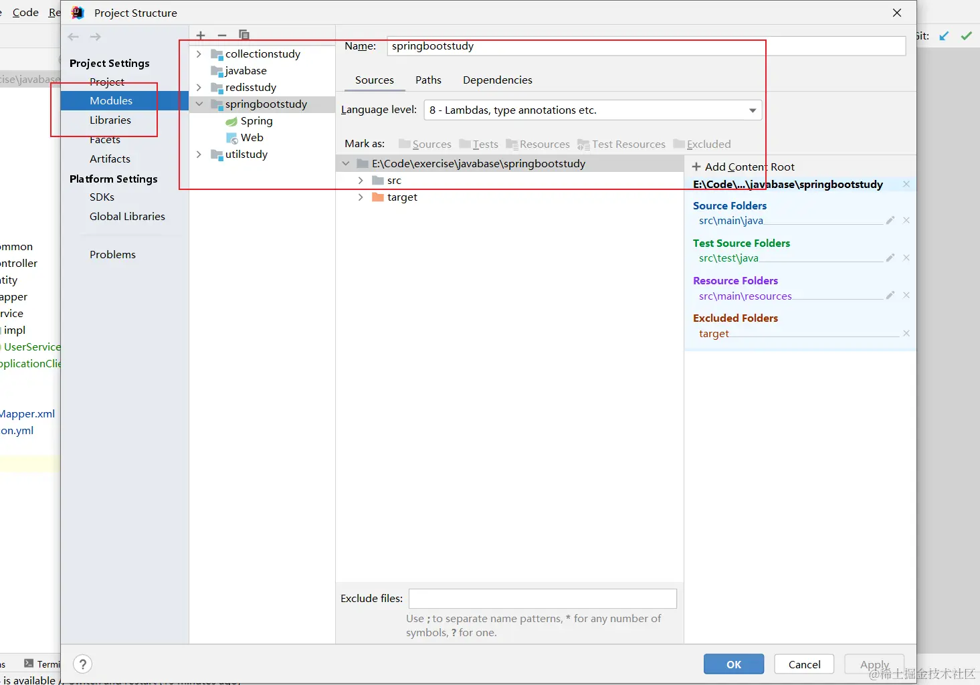Open the Language level dropdown
The width and height of the screenshot is (980, 685).
click(593, 110)
